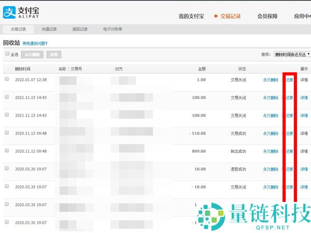Tick checkbox for the -510.00 transaction

tap(7, 133)
